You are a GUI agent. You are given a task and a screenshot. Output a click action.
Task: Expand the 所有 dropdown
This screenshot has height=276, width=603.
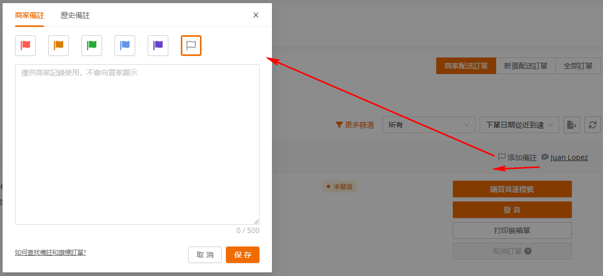tap(429, 125)
